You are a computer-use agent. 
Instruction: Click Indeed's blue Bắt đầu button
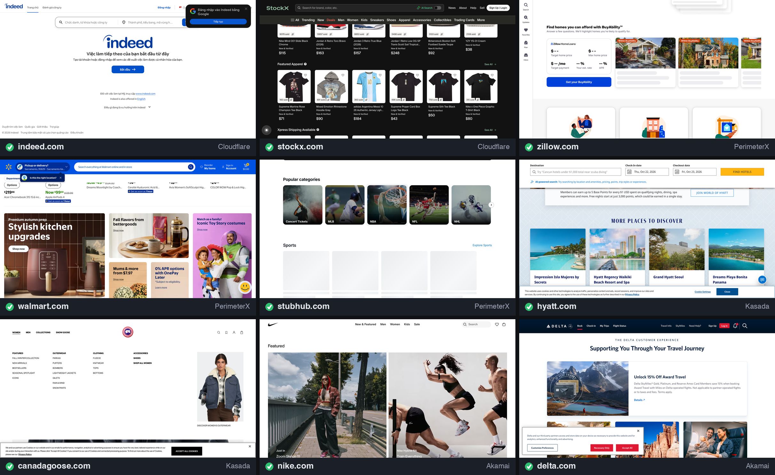(x=128, y=69)
